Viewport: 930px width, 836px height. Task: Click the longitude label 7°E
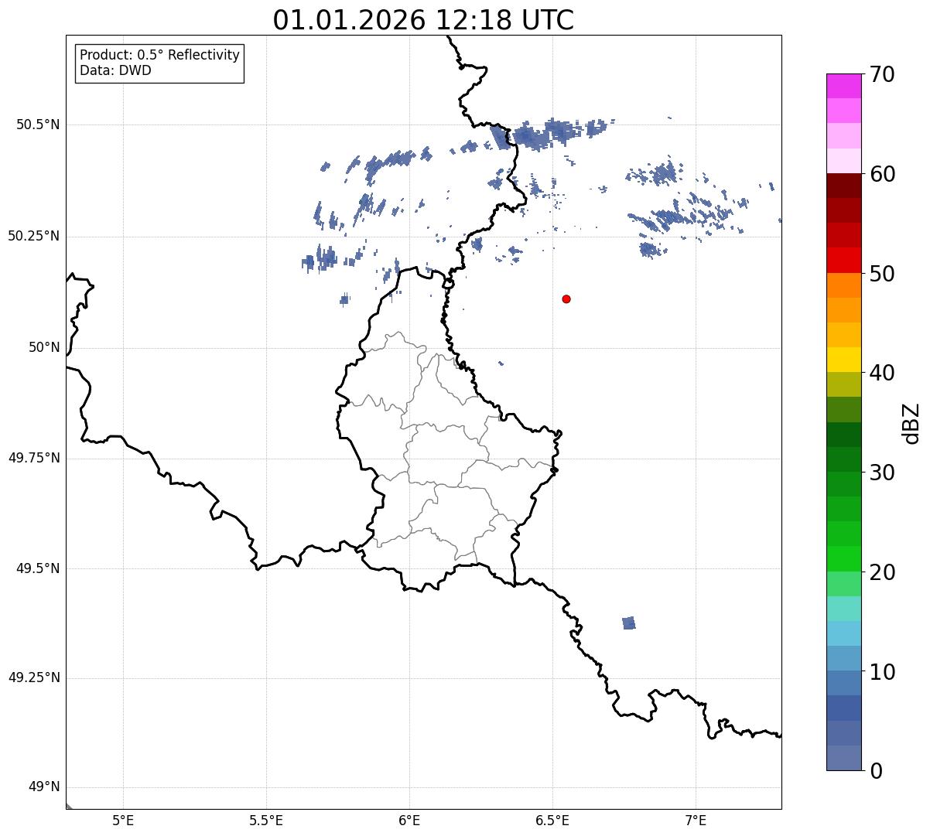696,821
